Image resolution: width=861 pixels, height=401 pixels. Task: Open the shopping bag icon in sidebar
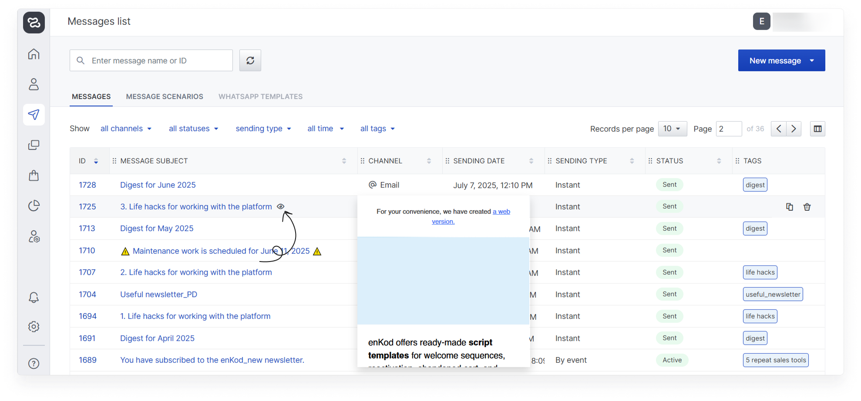(34, 176)
